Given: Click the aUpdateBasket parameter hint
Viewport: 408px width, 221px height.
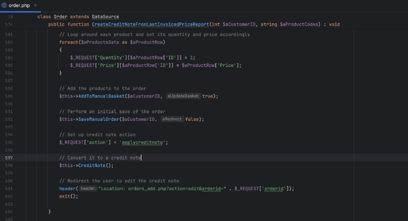Looking at the screenshot, I should (183, 96).
